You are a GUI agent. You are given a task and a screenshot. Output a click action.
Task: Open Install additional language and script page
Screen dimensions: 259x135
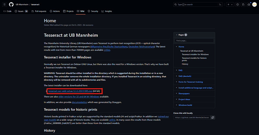[196, 88]
